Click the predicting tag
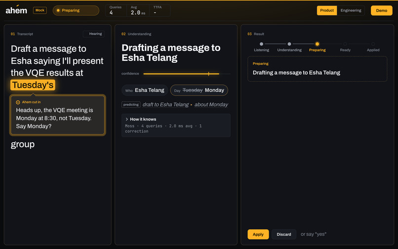 131,104
